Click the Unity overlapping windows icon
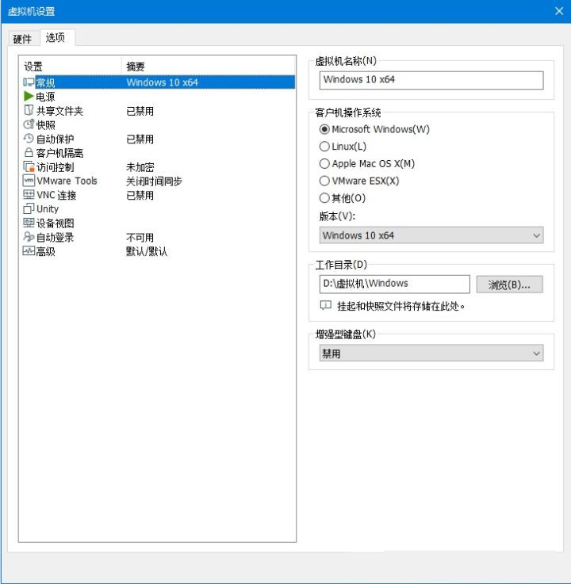 coord(29,208)
